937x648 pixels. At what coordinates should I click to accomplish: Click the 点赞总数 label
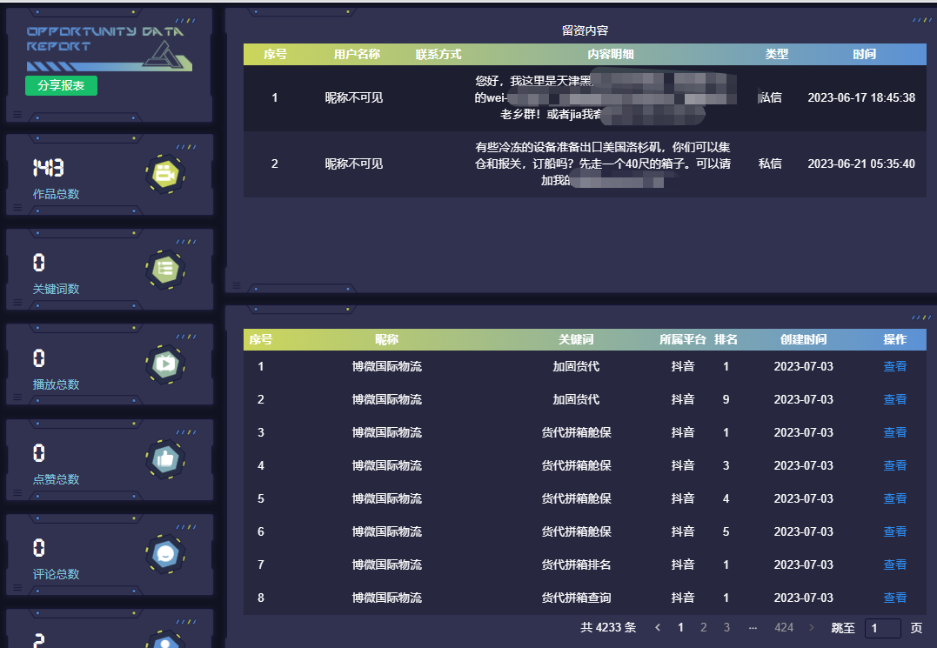56,479
